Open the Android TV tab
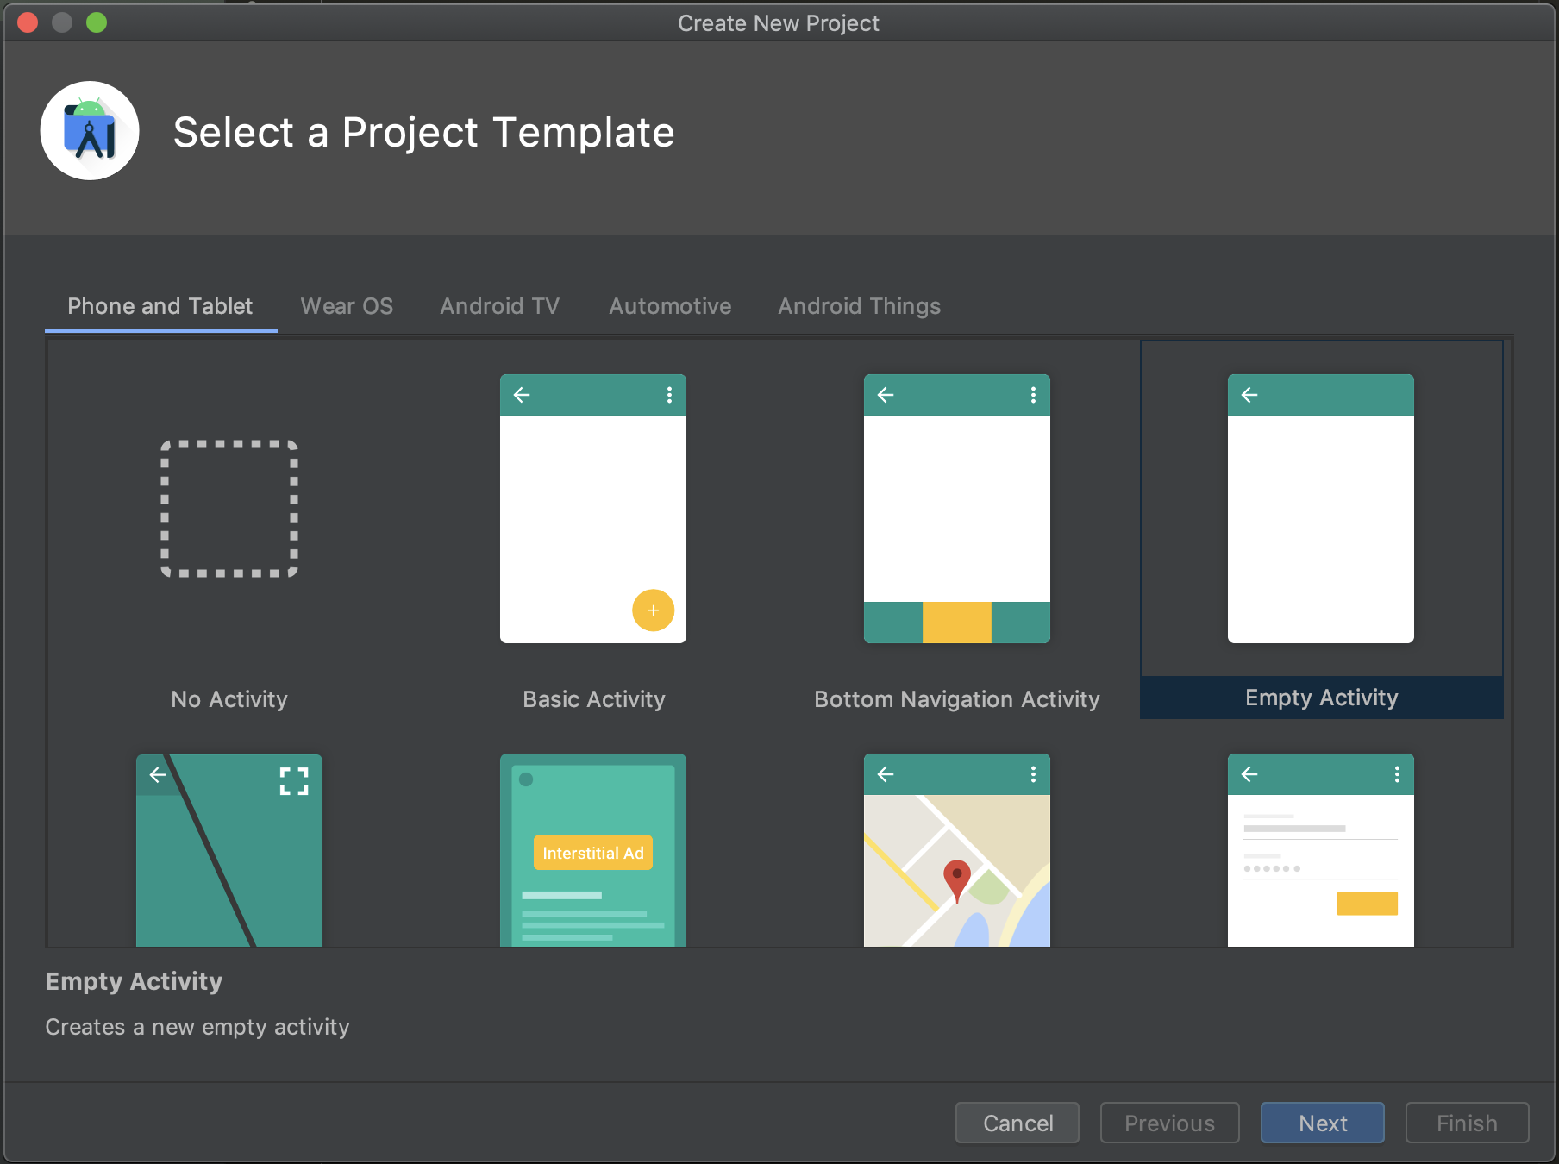This screenshot has height=1164, width=1559. tap(499, 306)
